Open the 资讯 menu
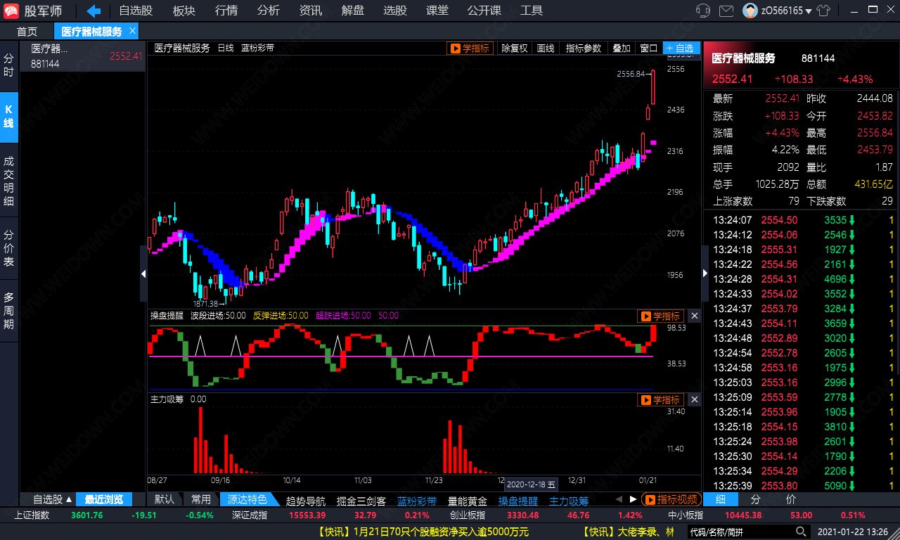Image resolution: width=900 pixels, height=540 pixels. coord(311,11)
